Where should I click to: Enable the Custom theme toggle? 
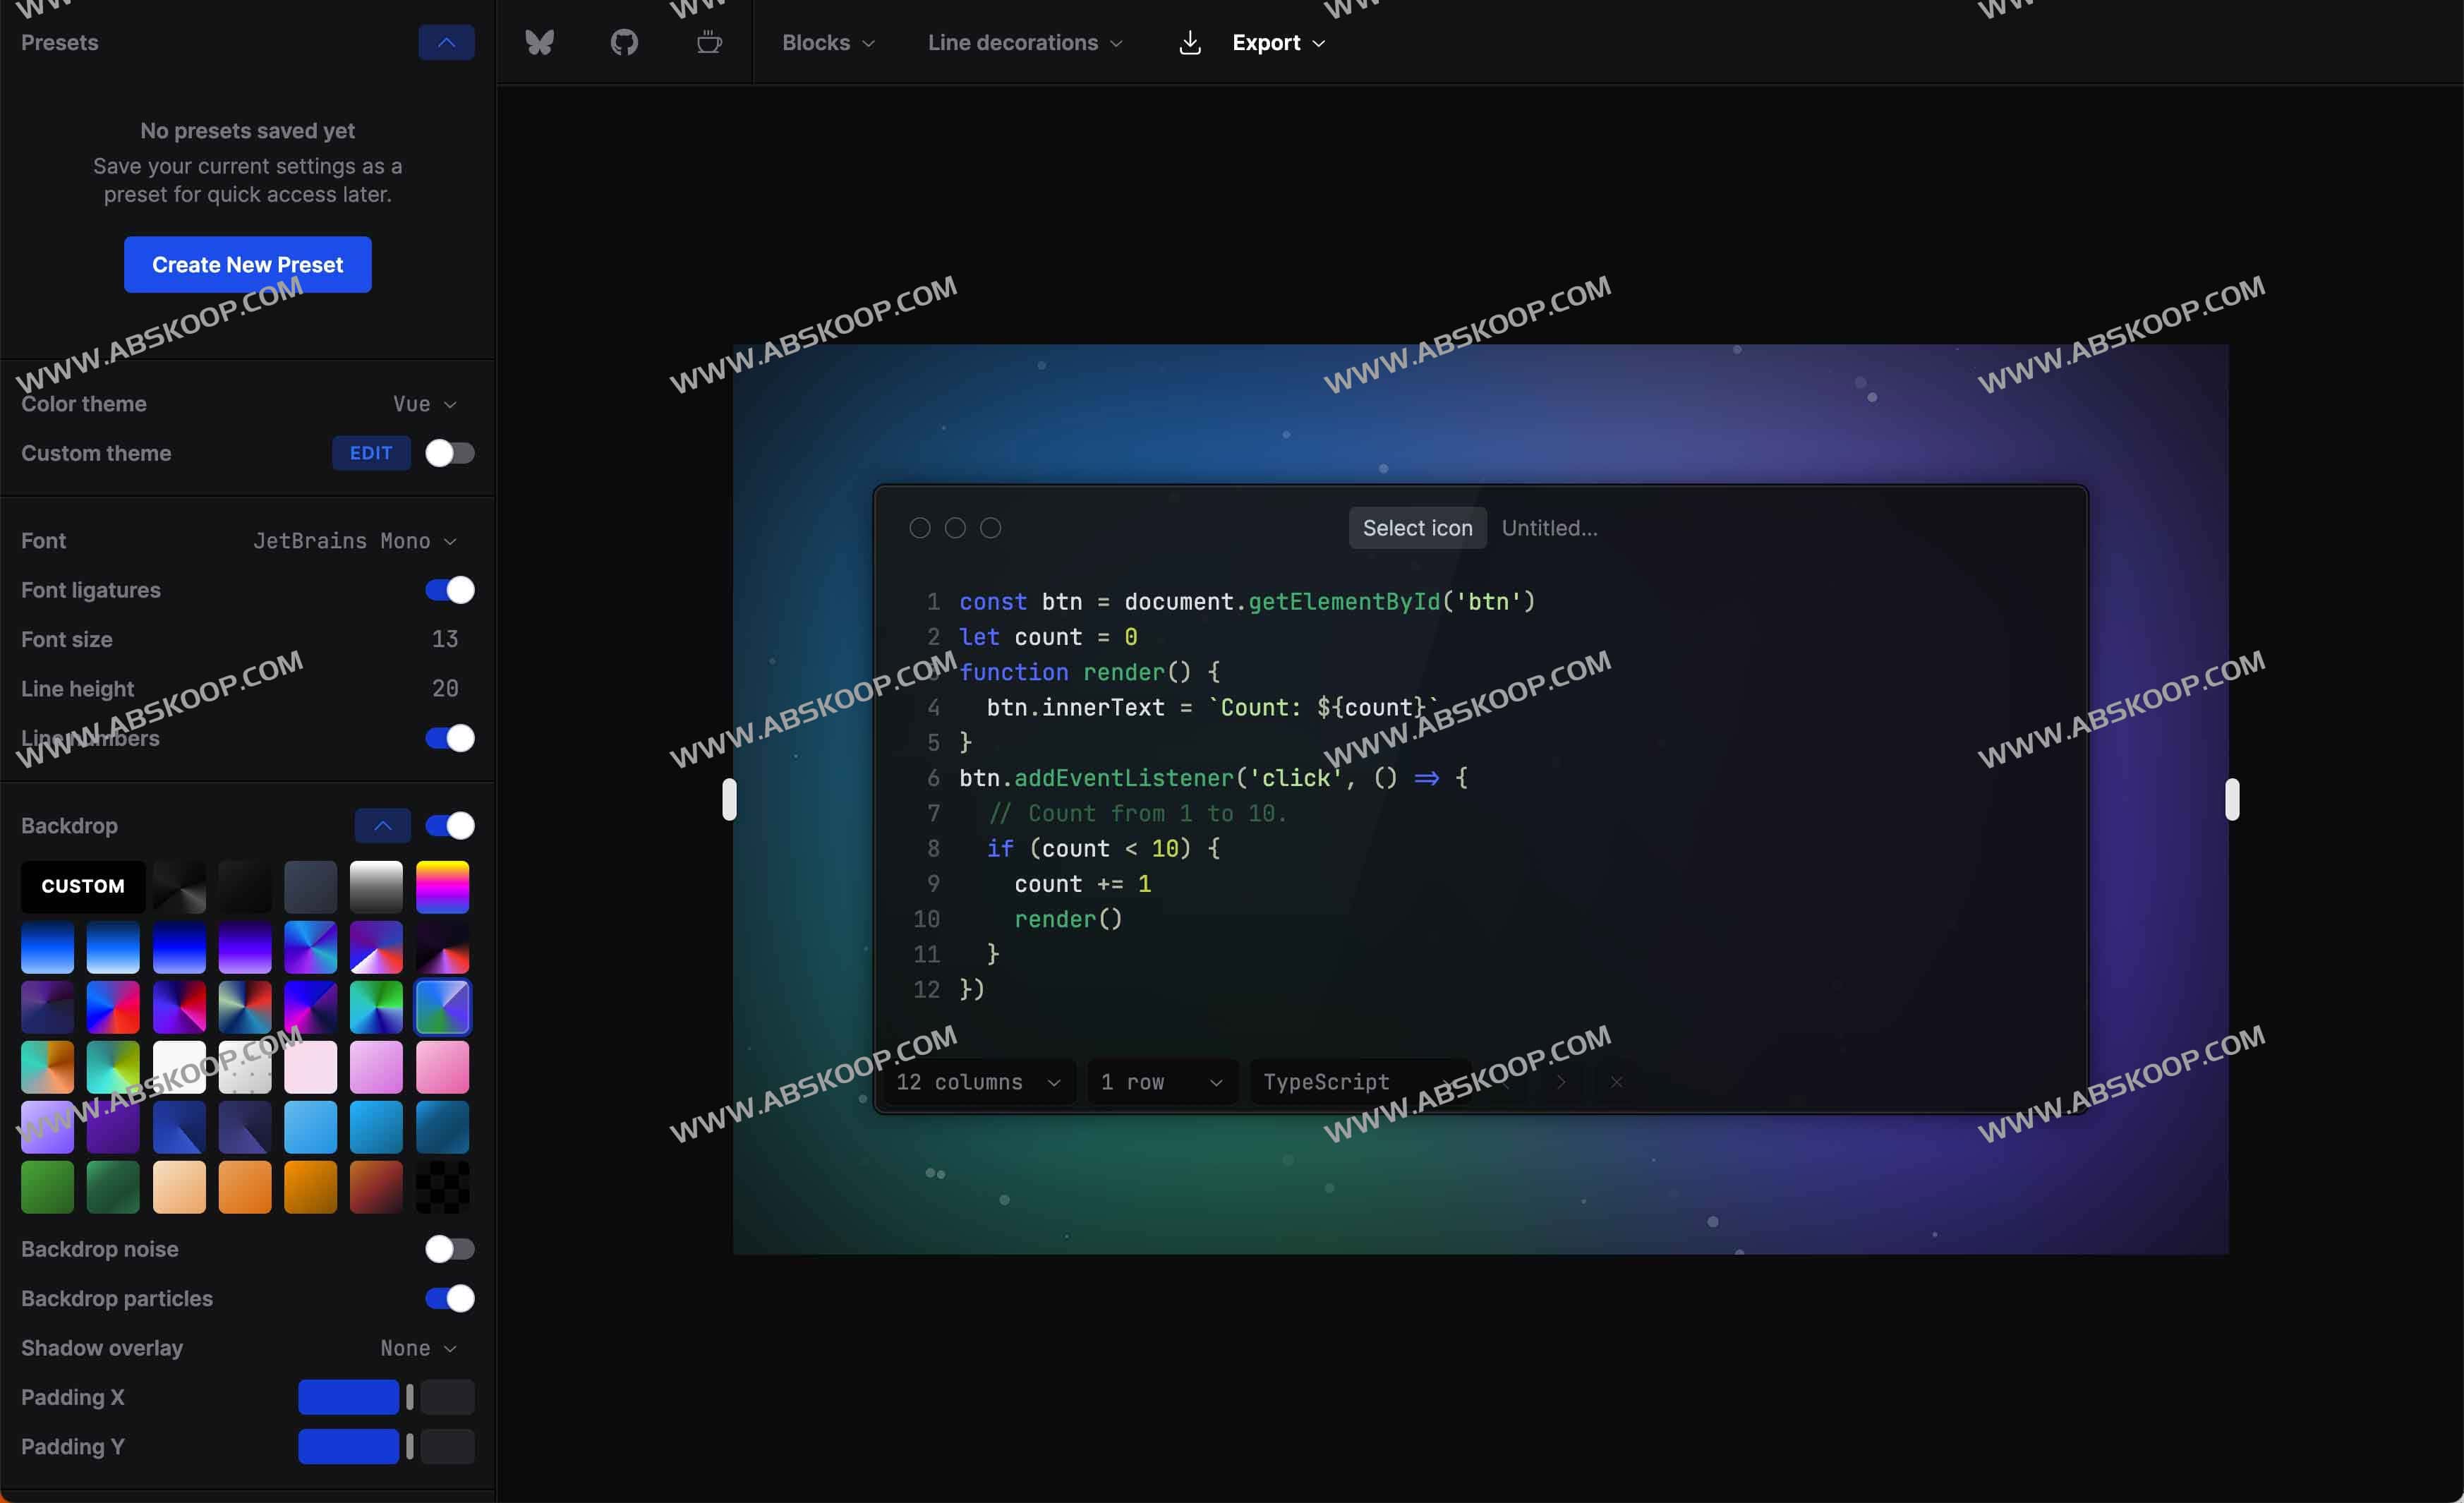pyautogui.click(x=449, y=453)
